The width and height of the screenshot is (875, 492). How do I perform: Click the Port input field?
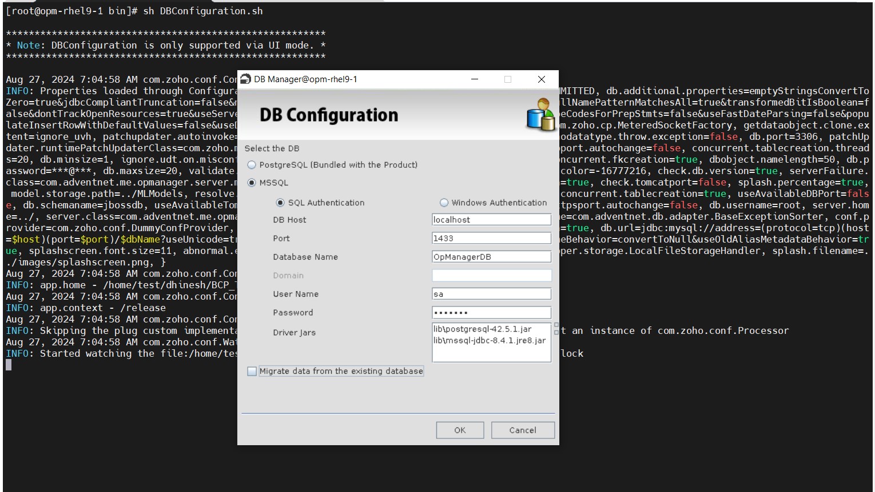coord(491,238)
